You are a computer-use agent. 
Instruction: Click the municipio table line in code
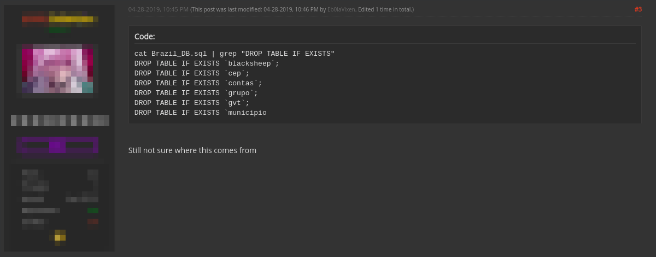click(x=201, y=113)
